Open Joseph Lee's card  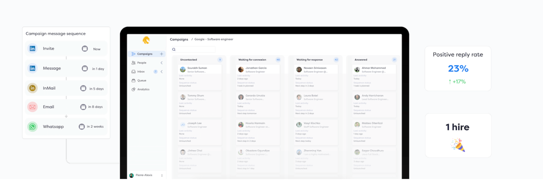pos(200,132)
